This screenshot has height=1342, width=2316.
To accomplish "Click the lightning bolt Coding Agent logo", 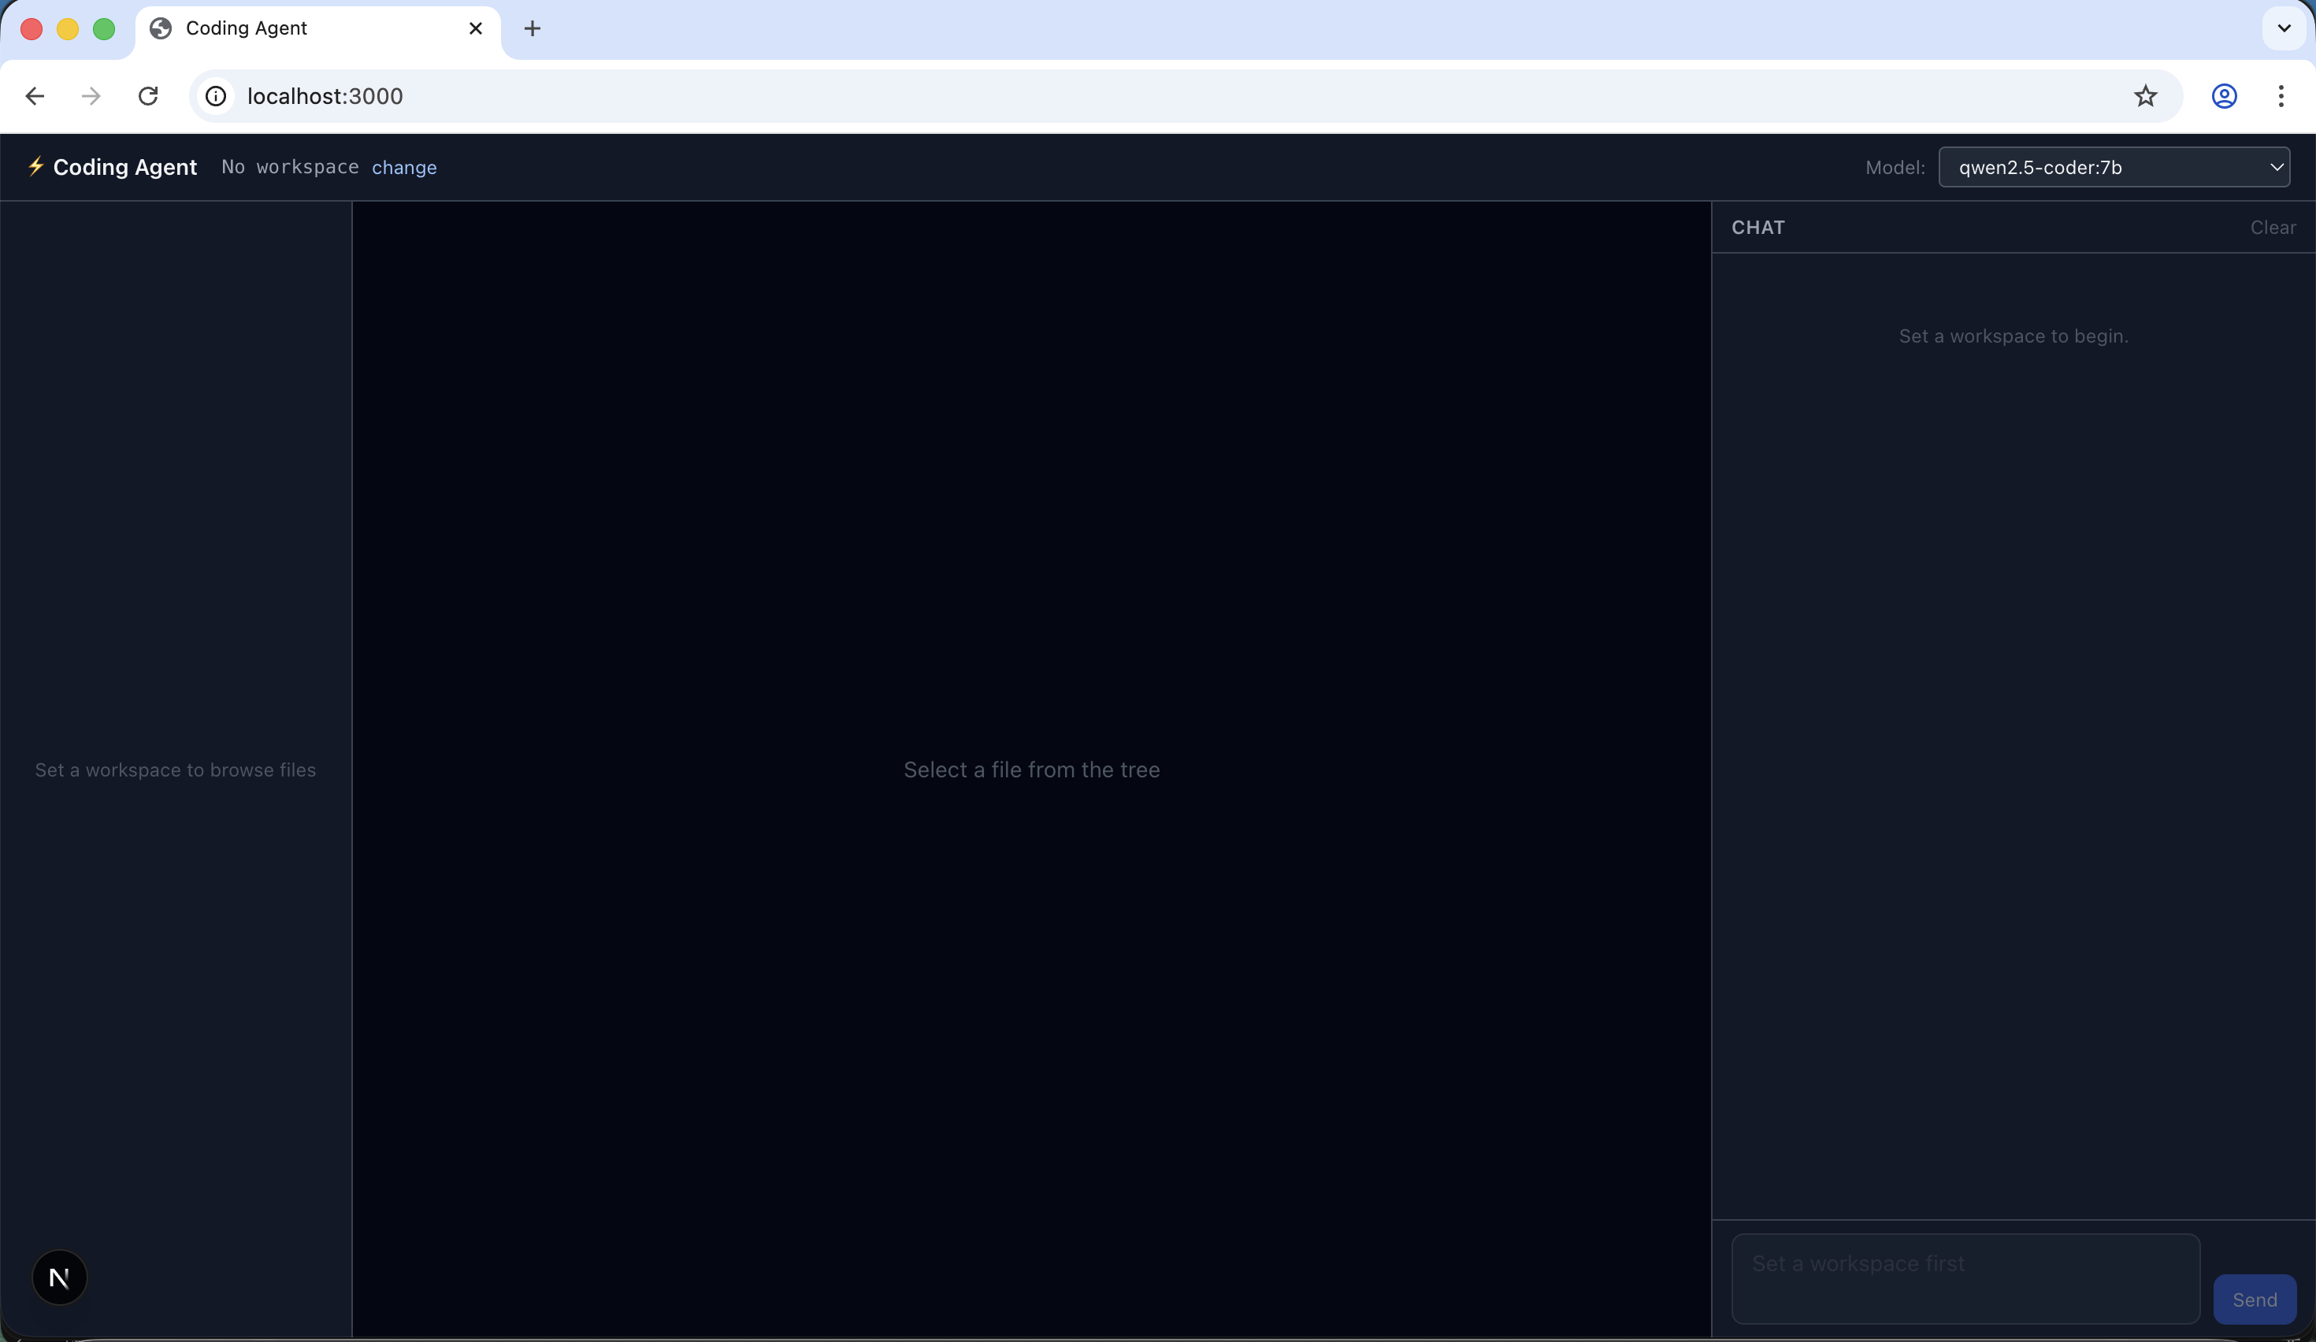I will [37, 167].
